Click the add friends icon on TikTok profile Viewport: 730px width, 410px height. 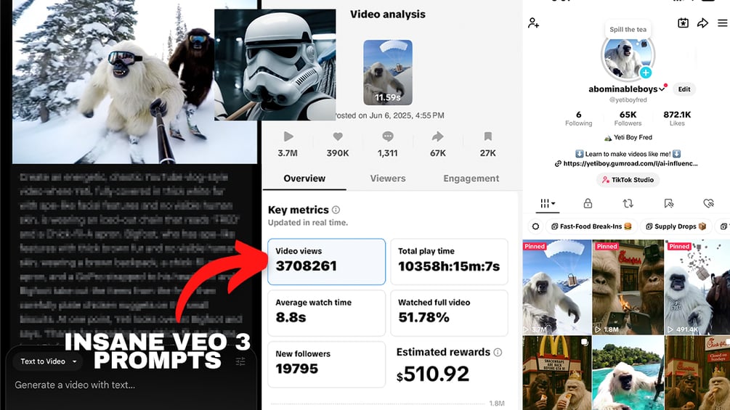[533, 22]
